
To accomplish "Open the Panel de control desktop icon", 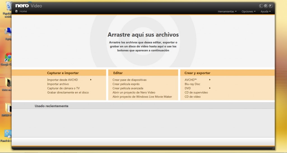I will 8,134.
